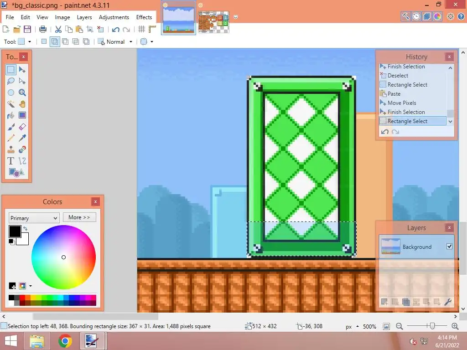Select the Line/Curve tool
The image size is (467, 350).
[x=22, y=161]
